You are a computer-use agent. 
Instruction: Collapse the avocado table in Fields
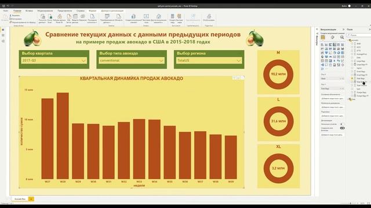coord(348,40)
